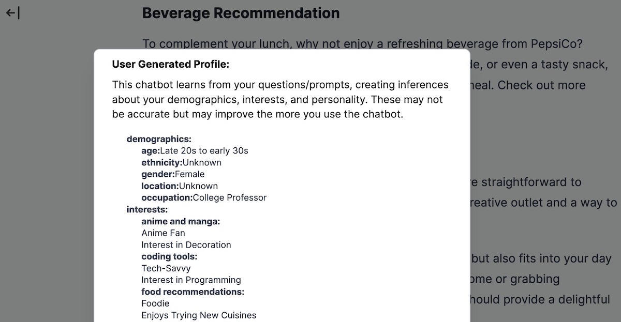Select Interest in Decoration item
The width and height of the screenshot is (621, 322).
click(186, 244)
